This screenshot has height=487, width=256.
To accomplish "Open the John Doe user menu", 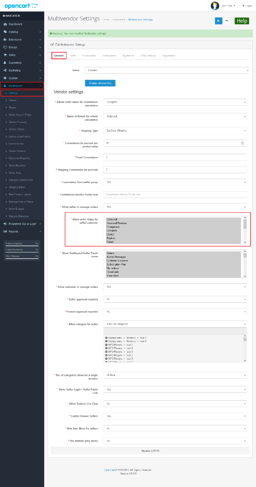I will (228, 6).
